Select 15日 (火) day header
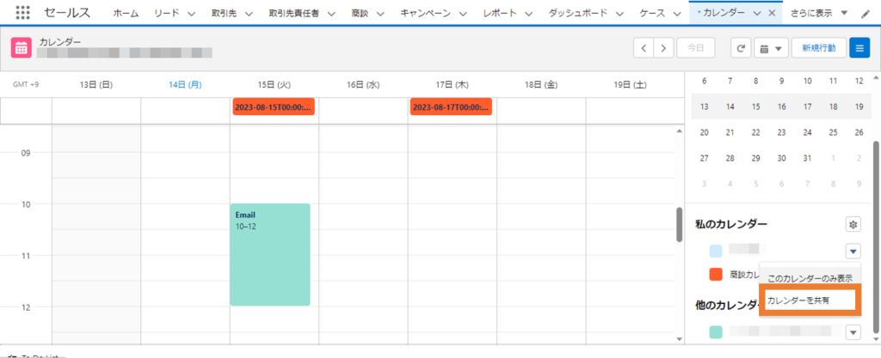The width and height of the screenshot is (881, 358). pyautogui.click(x=274, y=85)
